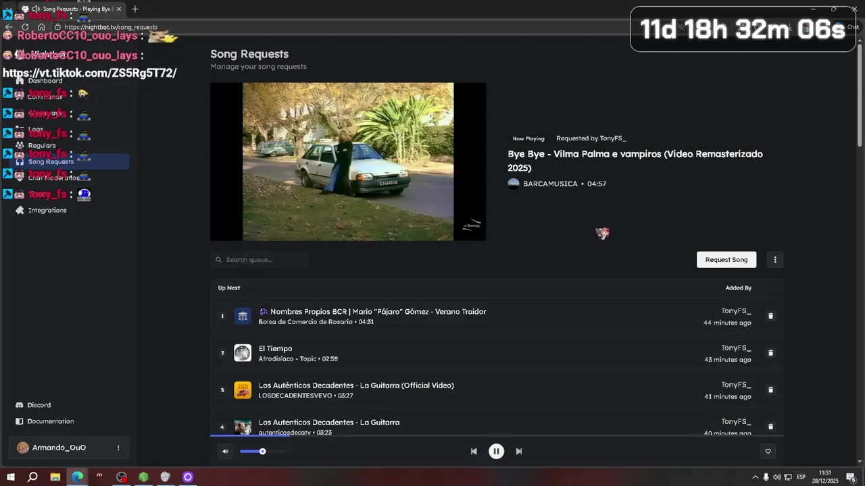
Task: Click the taskbar volume speaker icon
Action: (776, 477)
